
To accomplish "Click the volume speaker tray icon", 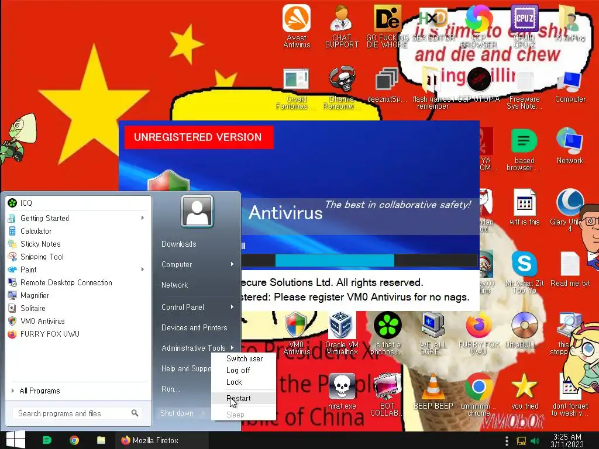I will click(x=535, y=441).
